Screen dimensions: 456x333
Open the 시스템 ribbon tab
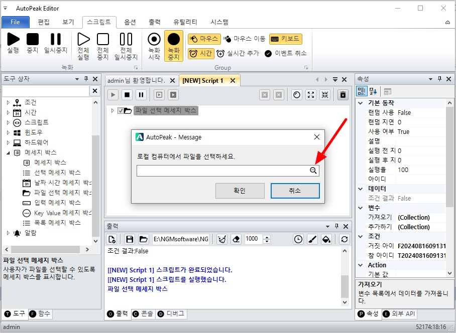pyautogui.click(x=219, y=22)
